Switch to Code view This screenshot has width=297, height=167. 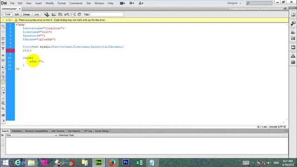[7, 14]
